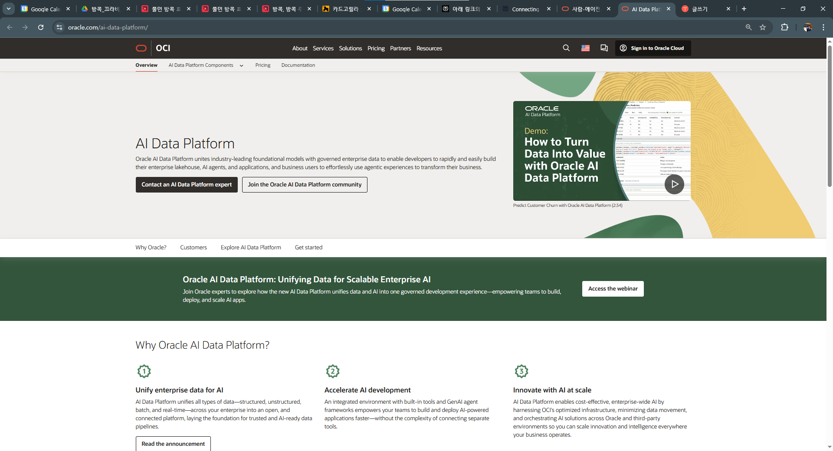Open the site search magnifier icon
The width and height of the screenshot is (833, 451).
pos(566,48)
